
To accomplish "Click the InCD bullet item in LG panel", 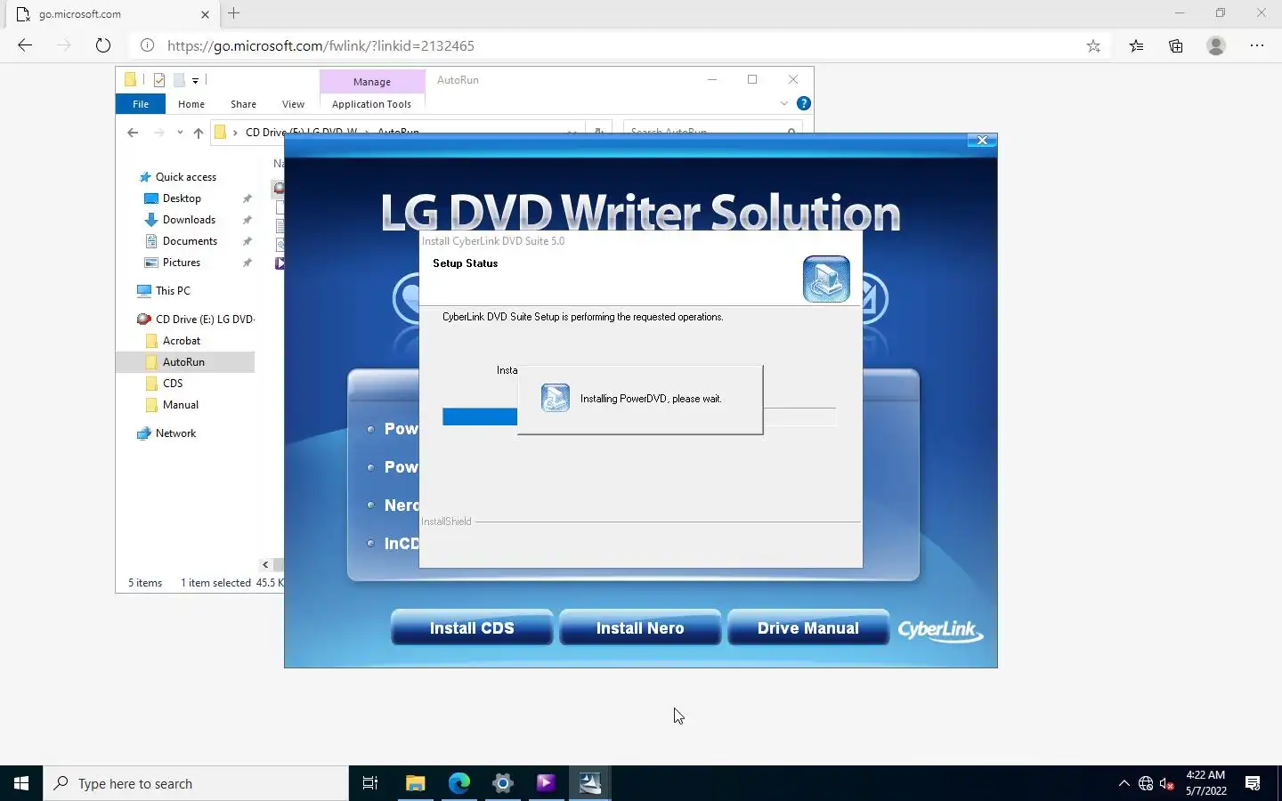I will pyautogui.click(x=394, y=543).
